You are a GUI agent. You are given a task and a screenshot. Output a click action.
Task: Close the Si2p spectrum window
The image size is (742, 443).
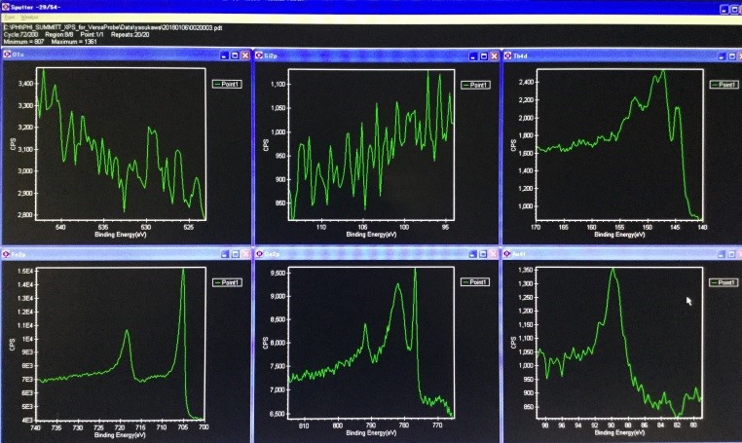(494, 55)
